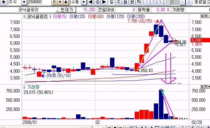Select the 일 (daily) chart period
The image size is (210, 128).
112,2
